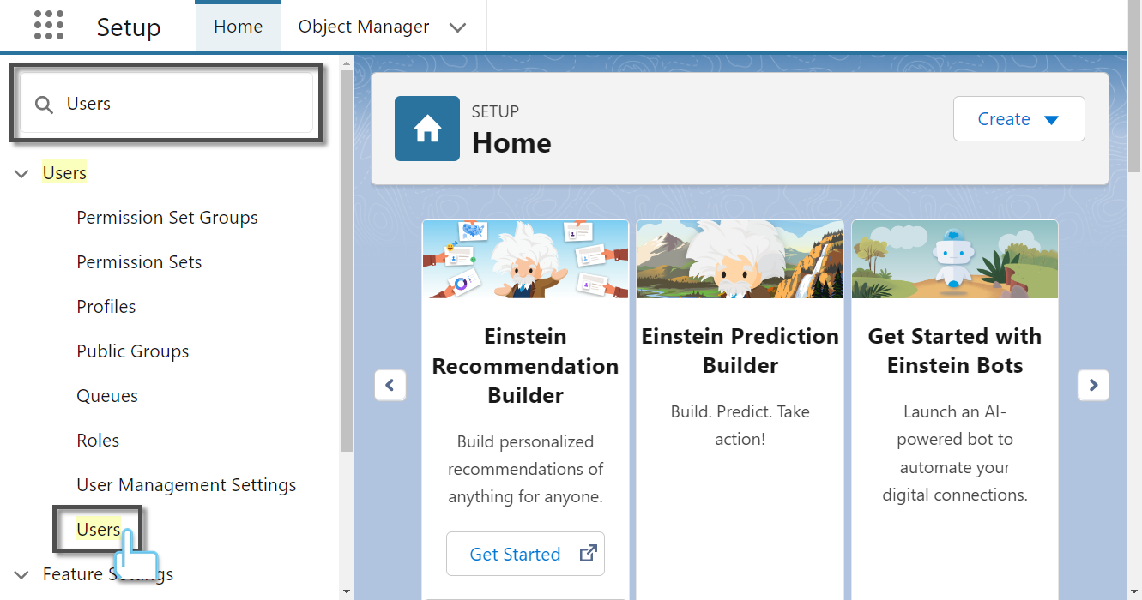The width and height of the screenshot is (1142, 600).
Task: Click the search magnifier icon in Quick Find
Action: [44, 105]
